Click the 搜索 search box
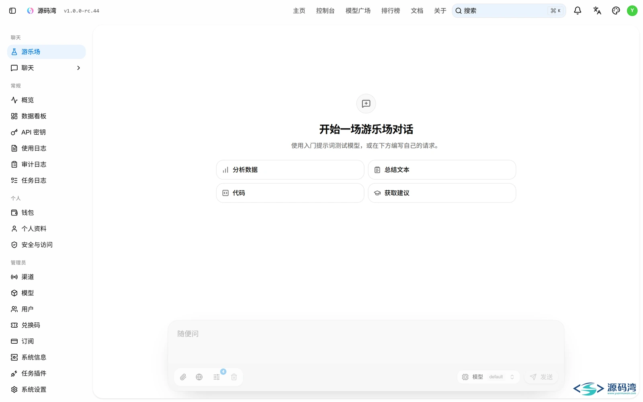This screenshot has height=402, width=643. point(509,11)
